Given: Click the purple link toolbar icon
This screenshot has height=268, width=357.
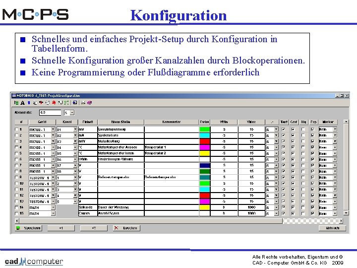Looking at the screenshot, I should [x=89, y=103].
